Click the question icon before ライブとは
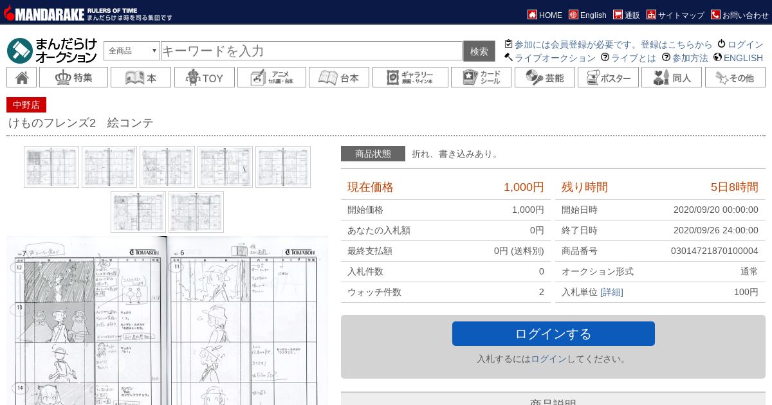Image resolution: width=772 pixels, height=405 pixels. (605, 57)
